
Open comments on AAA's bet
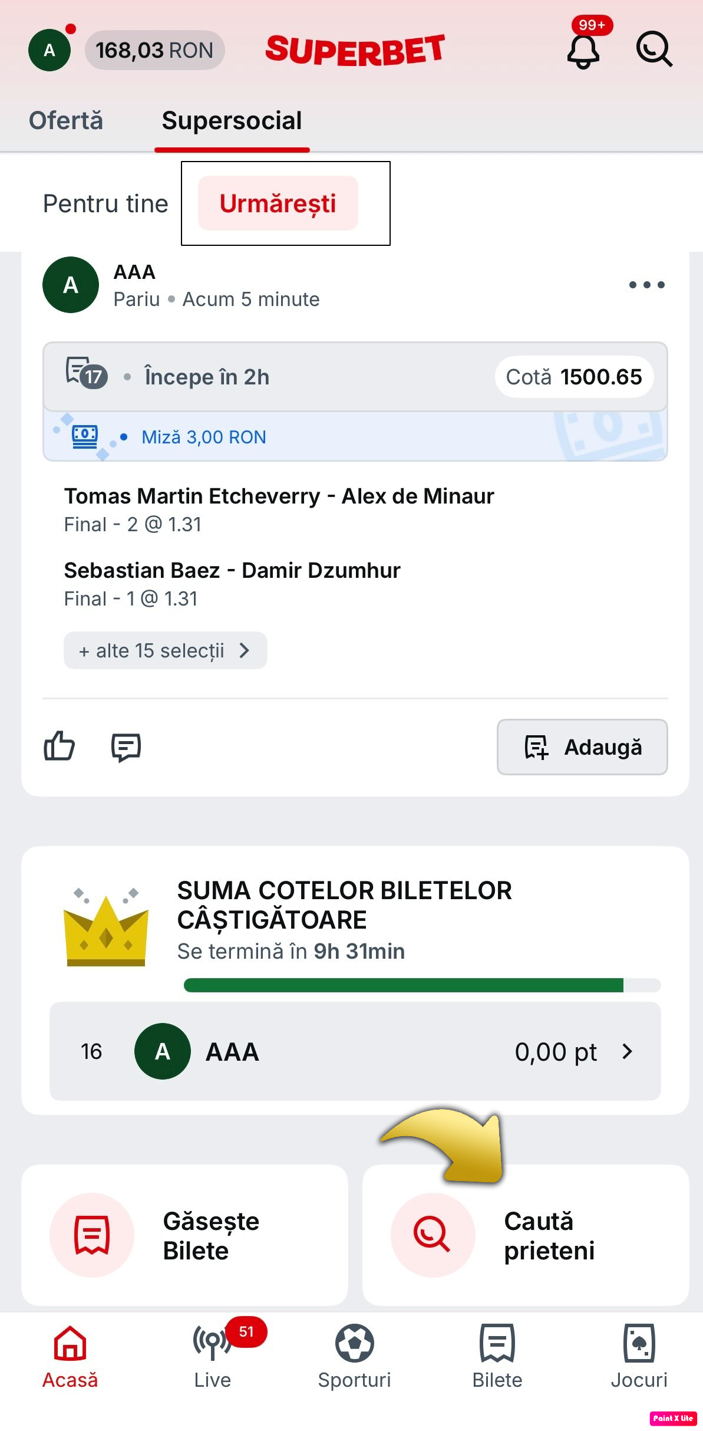coord(126,747)
